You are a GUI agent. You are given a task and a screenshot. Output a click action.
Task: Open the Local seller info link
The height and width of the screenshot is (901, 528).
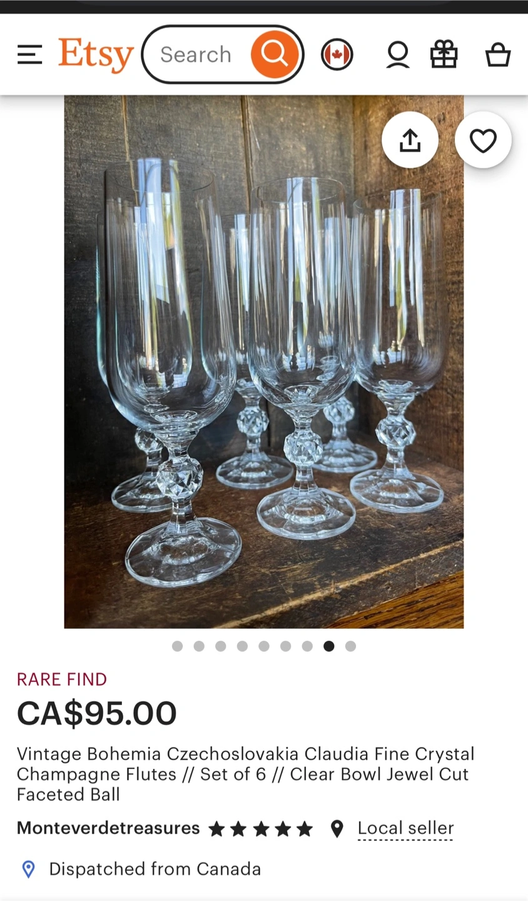coord(405,828)
